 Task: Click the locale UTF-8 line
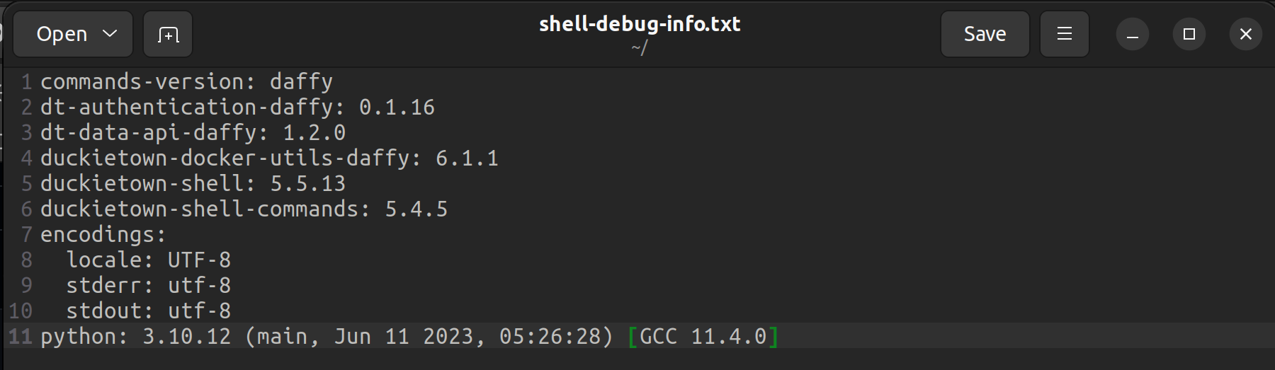pyautogui.click(x=149, y=260)
